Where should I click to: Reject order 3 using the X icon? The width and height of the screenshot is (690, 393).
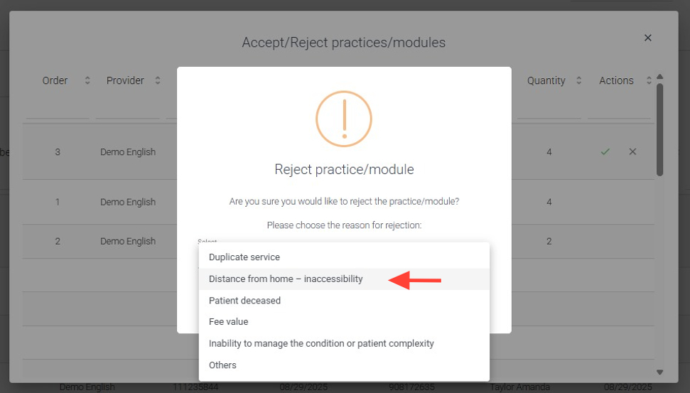(x=632, y=151)
